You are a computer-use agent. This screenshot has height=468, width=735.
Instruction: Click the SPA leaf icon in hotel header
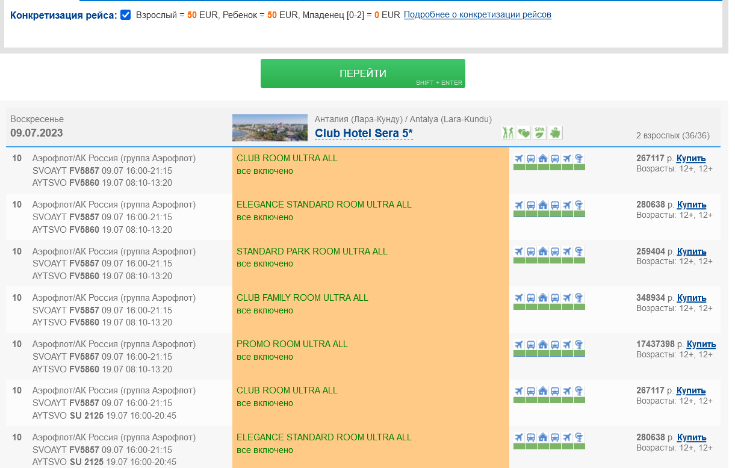coord(539,132)
